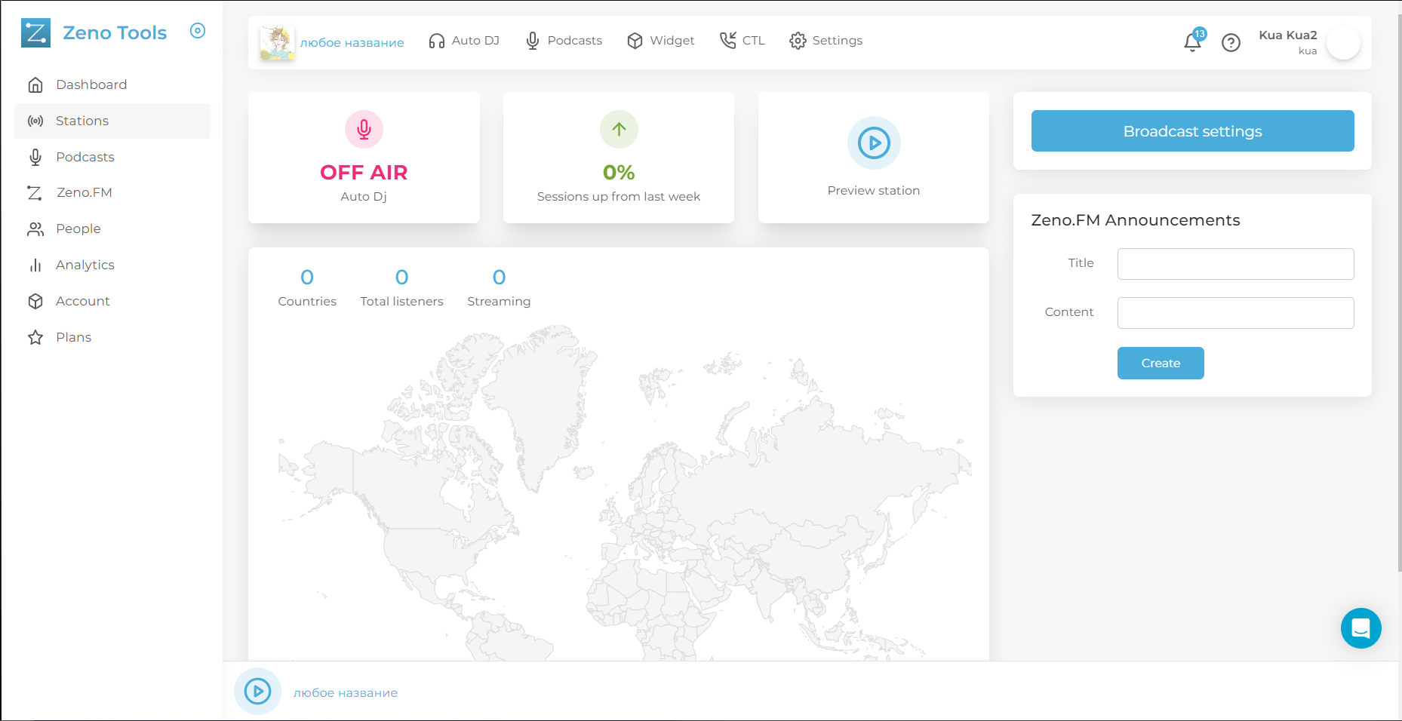The height and width of the screenshot is (721, 1402).
Task: Click the Preview station play icon
Action: 874,143
